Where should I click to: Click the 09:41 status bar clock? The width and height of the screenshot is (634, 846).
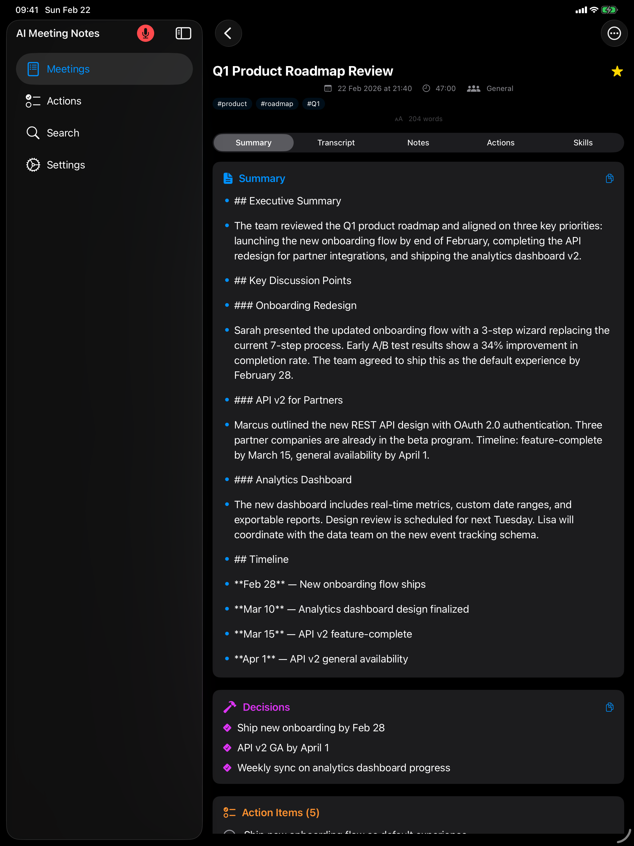[27, 10]
